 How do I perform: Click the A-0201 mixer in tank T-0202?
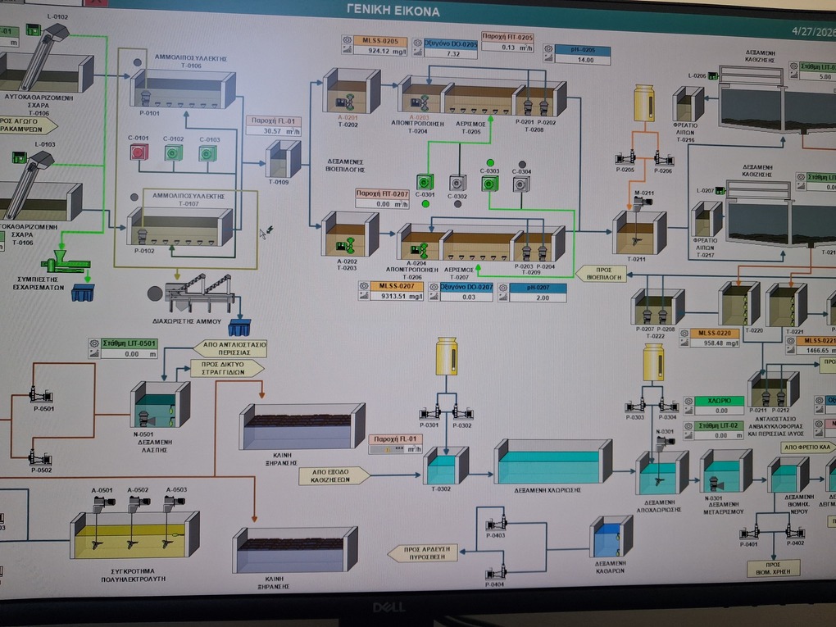point(348,102)
